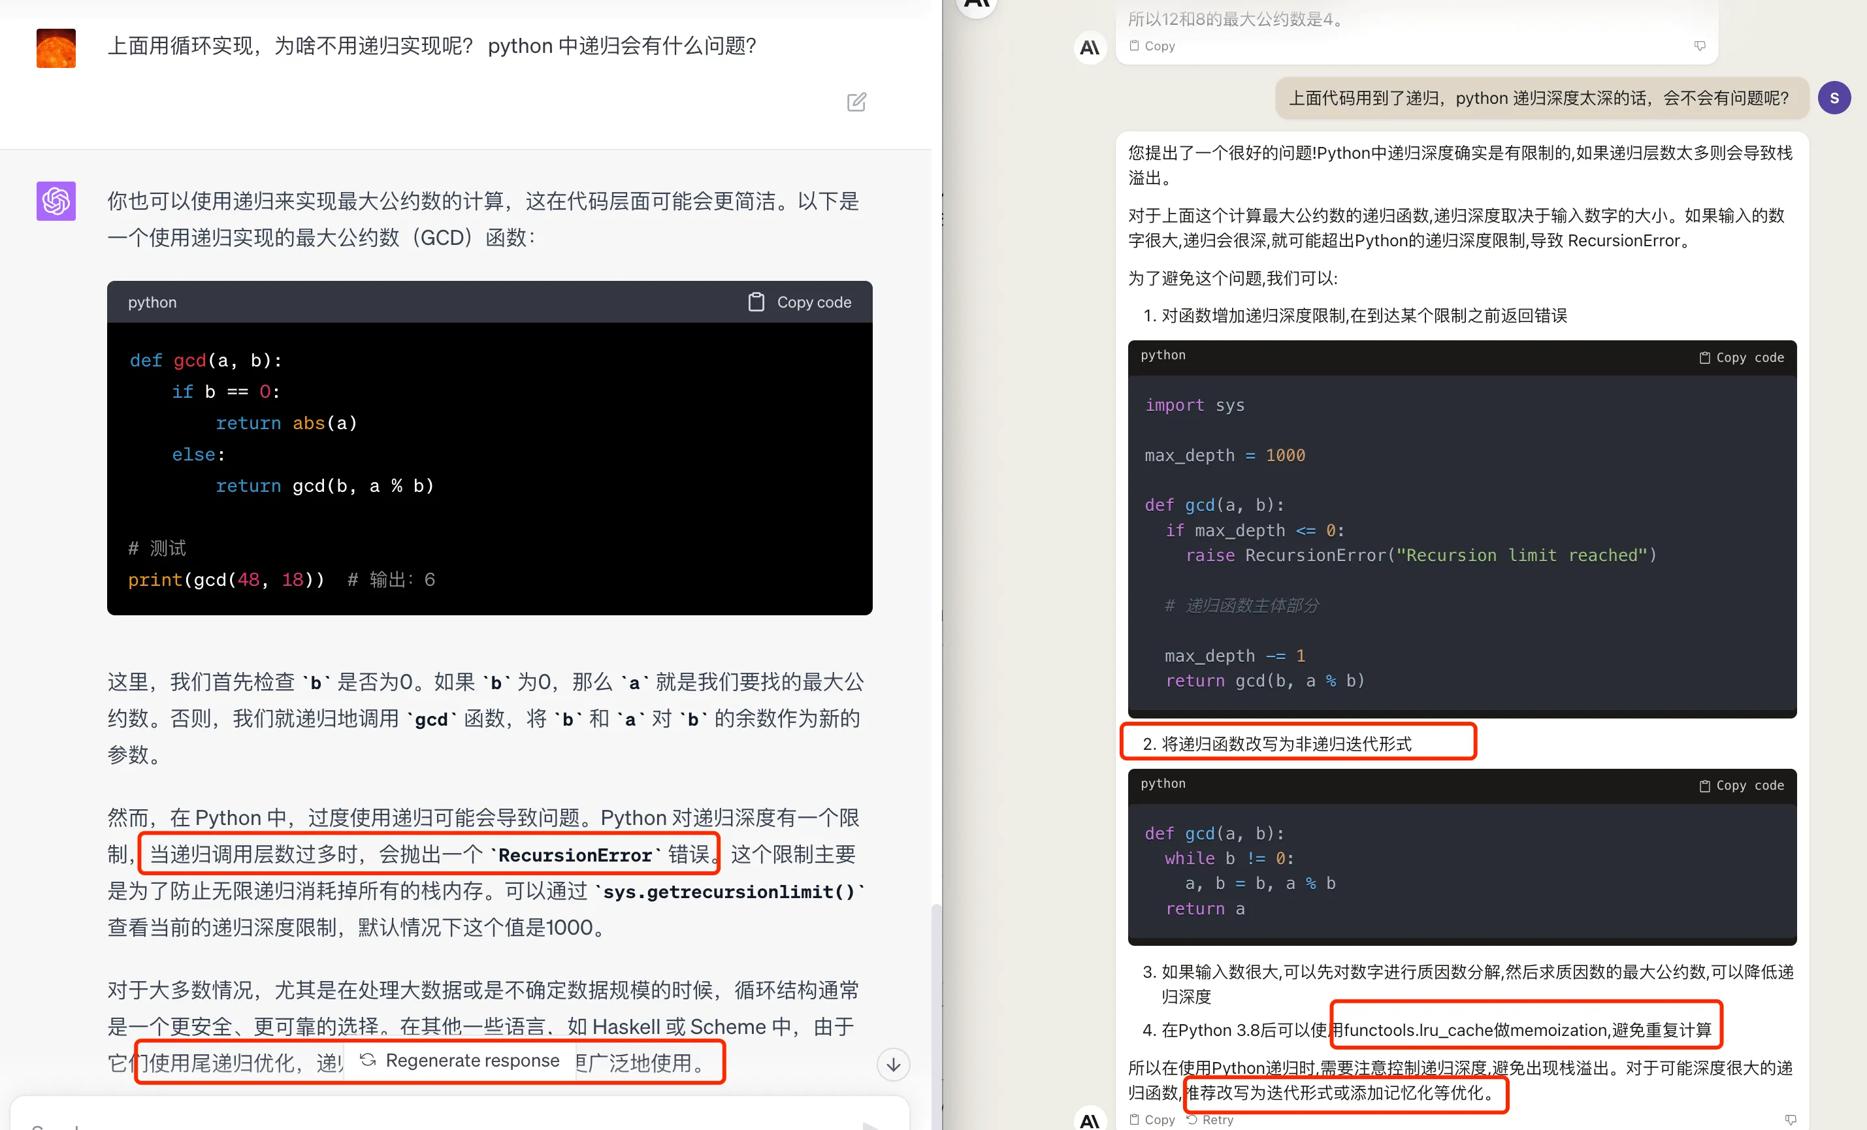Image resolution: width=1867 pixels, height=1130 pixels.
Task: Click the scroll-to-bottom arrow icon
Action: pyautogui.click(x=894, y=1064)
